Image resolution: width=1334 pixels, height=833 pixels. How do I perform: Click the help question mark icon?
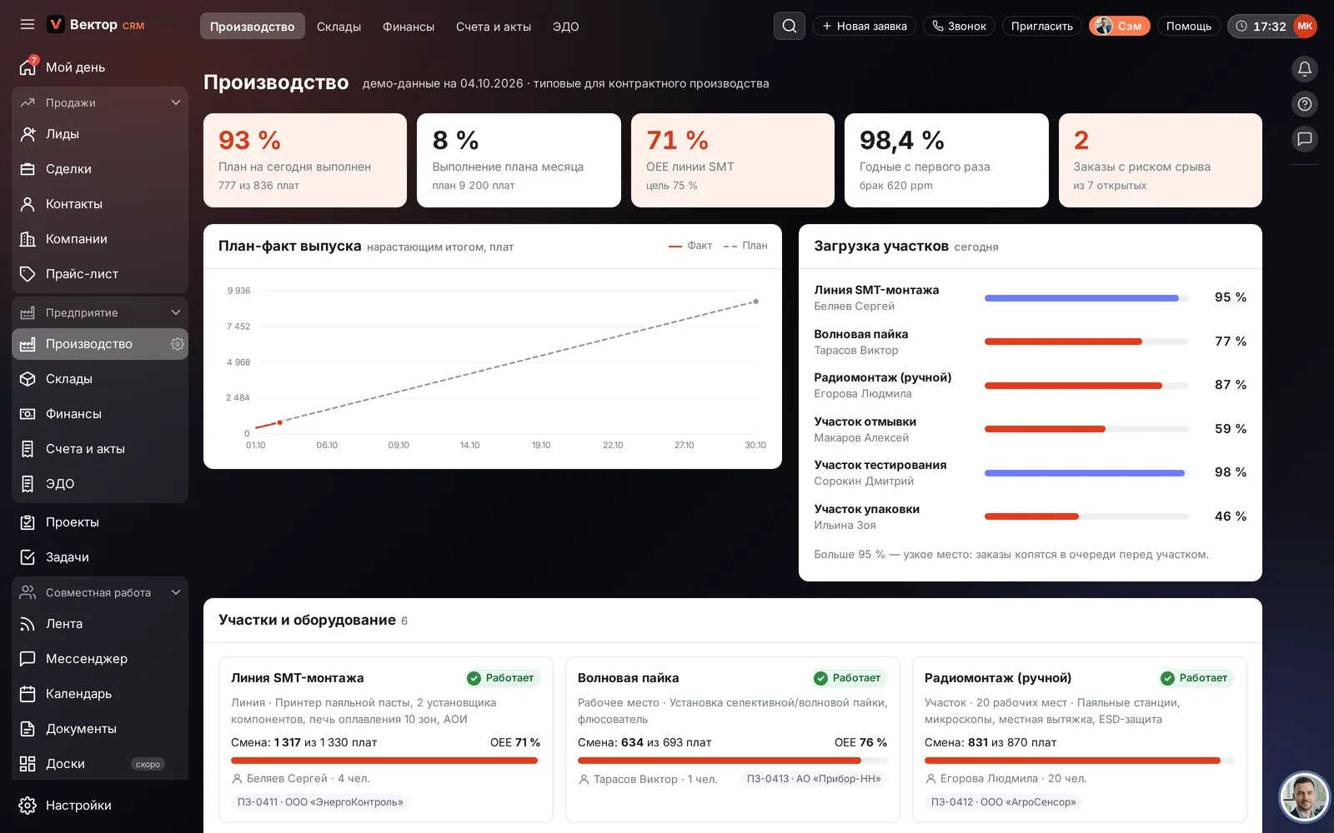(x=1305, y=104)
